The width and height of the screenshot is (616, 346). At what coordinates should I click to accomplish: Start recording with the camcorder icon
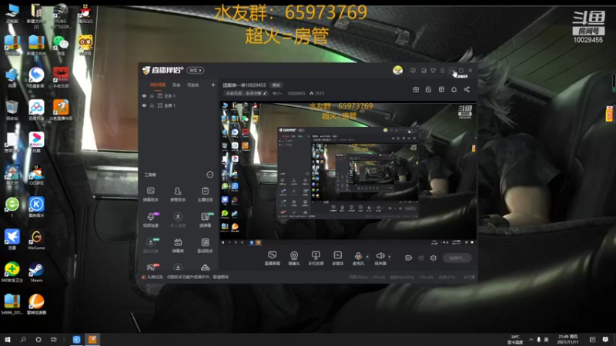(409, 258)
